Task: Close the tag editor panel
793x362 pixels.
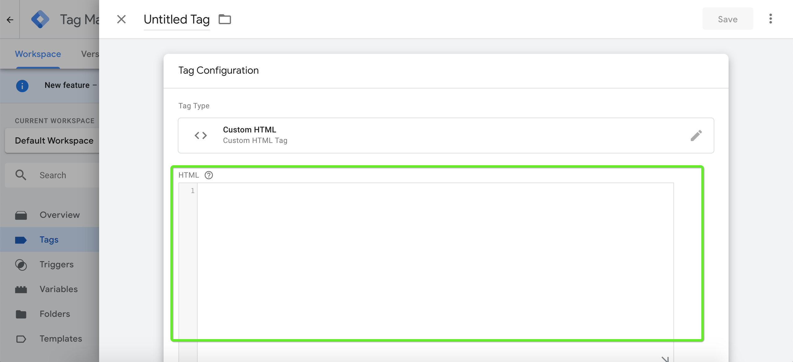Action: (121, 19)
